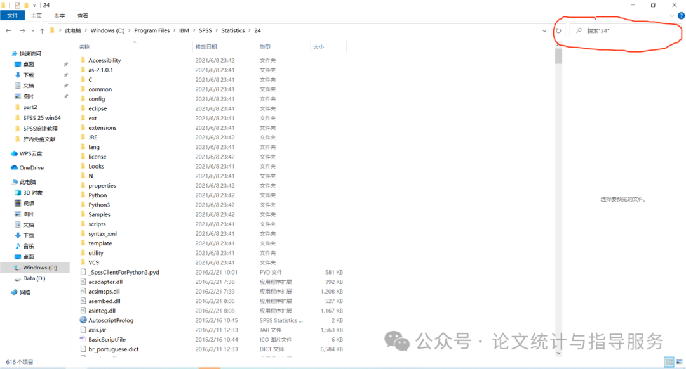This screenshot has width=686, height=369.
Task: Click the Forward navigation arrow
Action: point(22,30)
